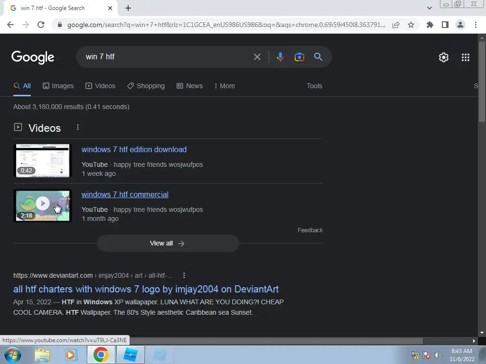Switch to the News tab
Viewport: 486px width, 364px height.
(190, 86)
